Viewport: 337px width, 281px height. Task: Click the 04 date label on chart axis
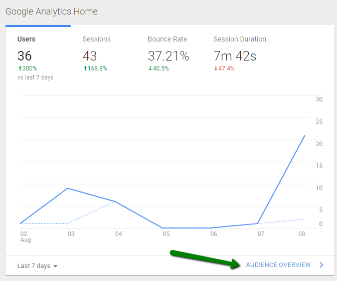(x=119, y=233)
